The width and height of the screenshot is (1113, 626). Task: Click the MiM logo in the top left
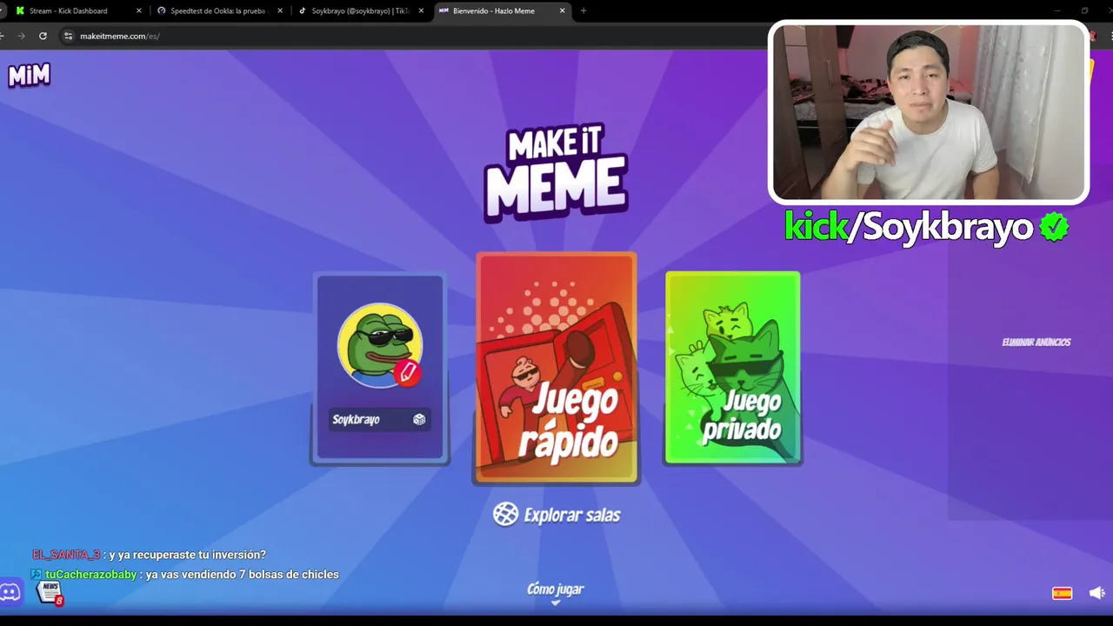click(30, 76)
